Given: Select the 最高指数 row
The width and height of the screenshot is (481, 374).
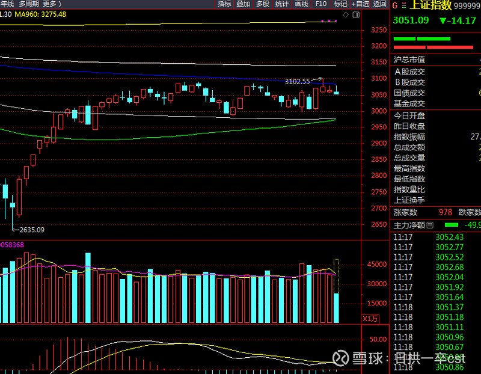Looking at the screenshot, I should [x=435, y=168].
